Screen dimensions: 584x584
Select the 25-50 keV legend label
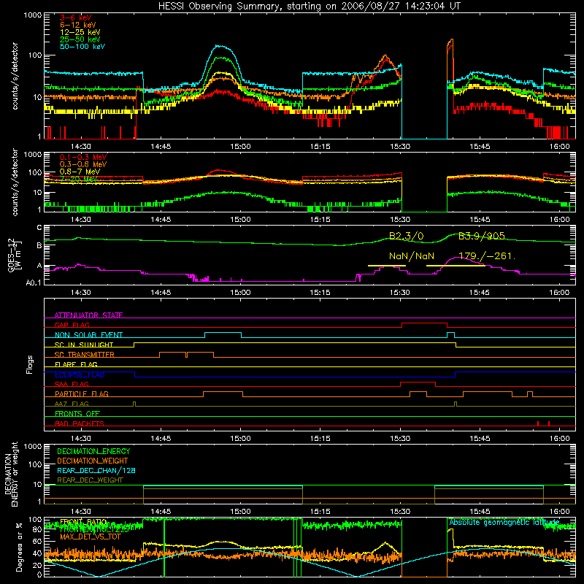pos(80,39)
